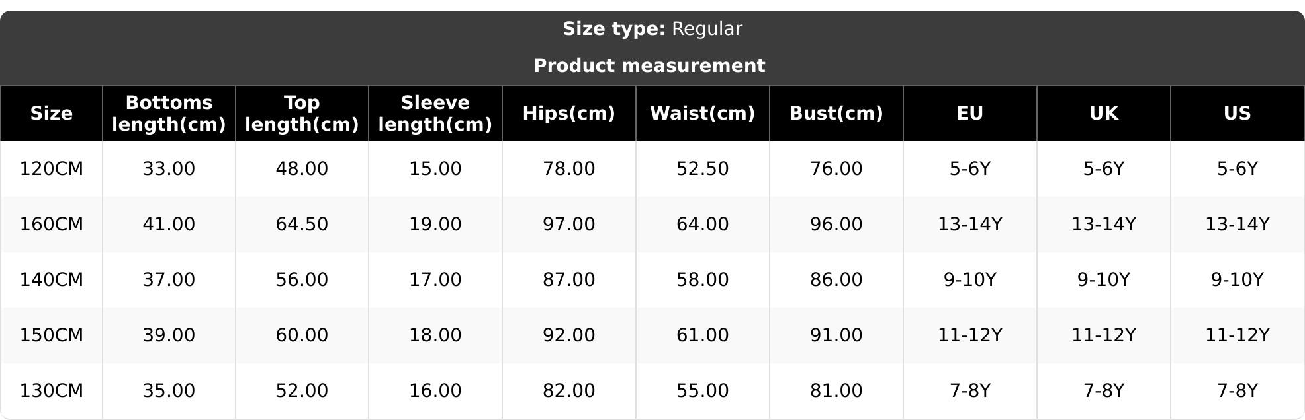This screenshot has height=420, width=1305.
Task: Click the EU column header
Action: pos(970,114)
